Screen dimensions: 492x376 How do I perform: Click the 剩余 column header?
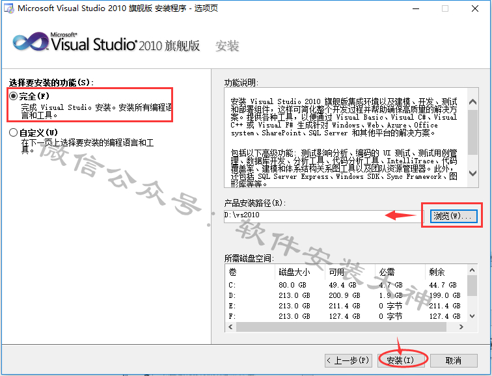(446, 271)
